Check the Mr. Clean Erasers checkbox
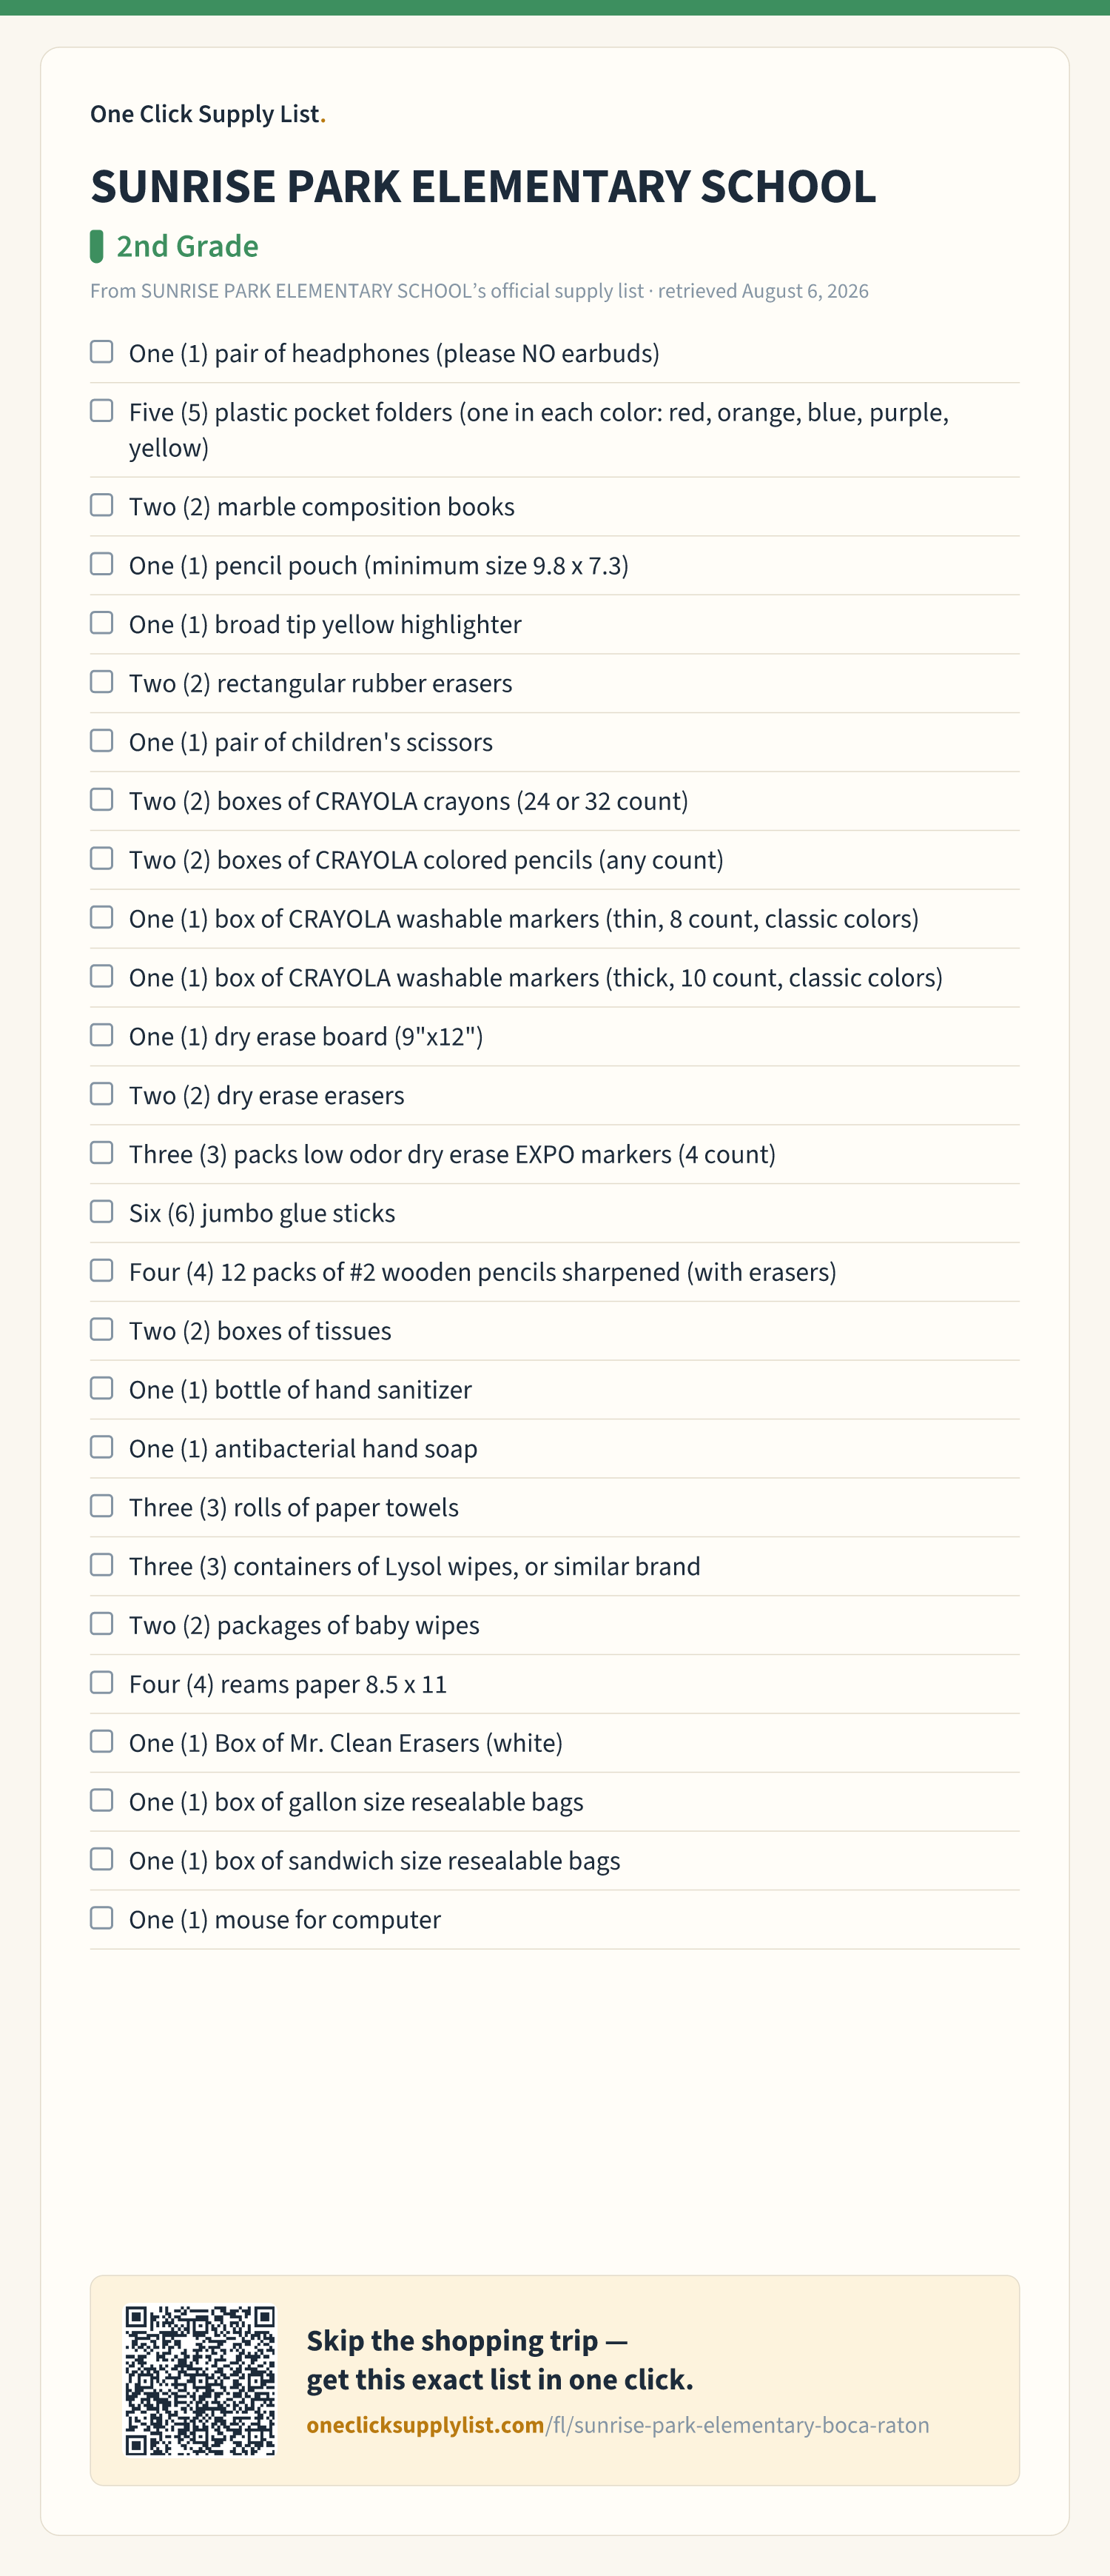Viewport: 1110px width, 2576px height. coord(102,1742)
